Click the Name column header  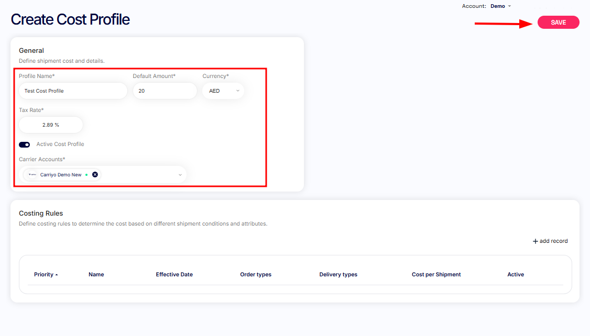[96, 275]
